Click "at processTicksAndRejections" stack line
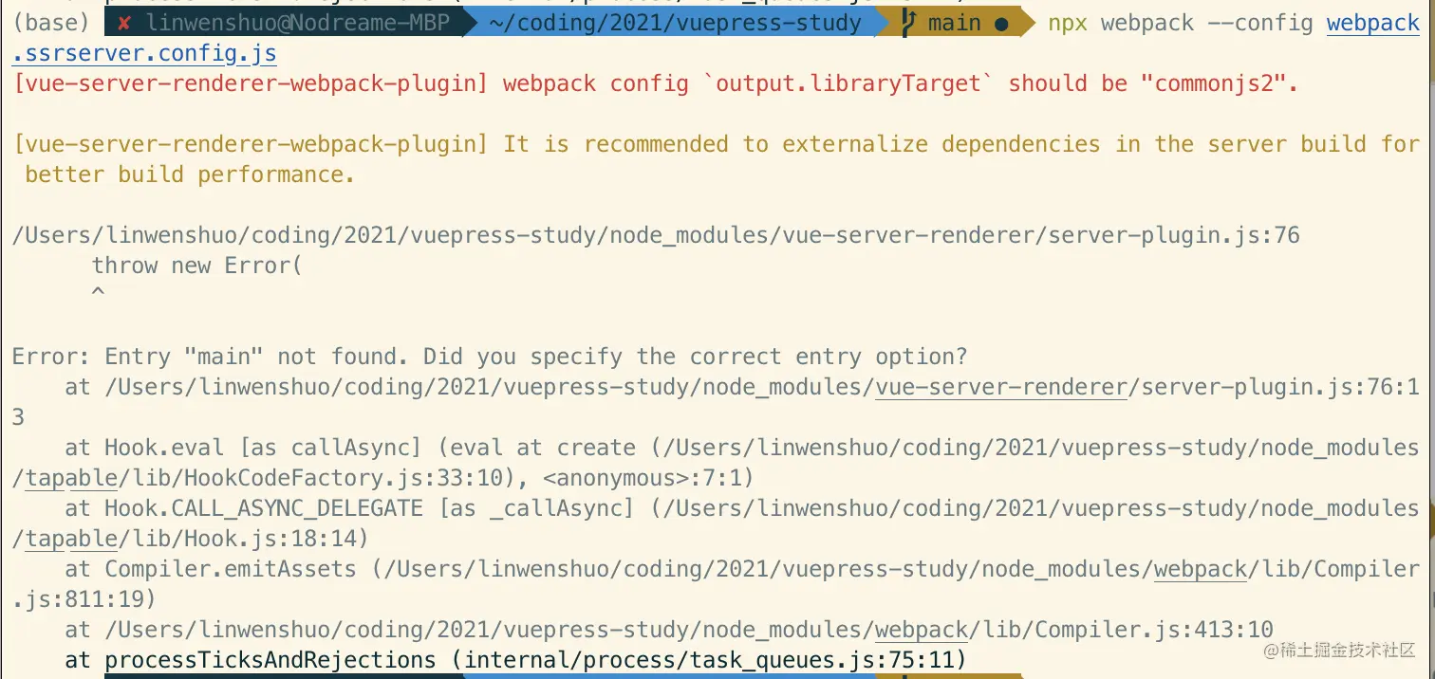The height and width of the screenshot is (679, 1435). 515,660
